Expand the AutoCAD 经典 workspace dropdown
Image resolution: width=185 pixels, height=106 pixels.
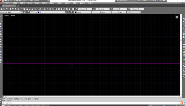[x=19, y=12]
